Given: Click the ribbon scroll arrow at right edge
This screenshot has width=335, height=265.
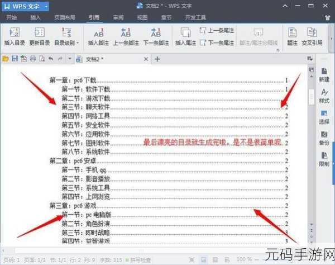Looking at the screenshot, I should tap(331, 39).
